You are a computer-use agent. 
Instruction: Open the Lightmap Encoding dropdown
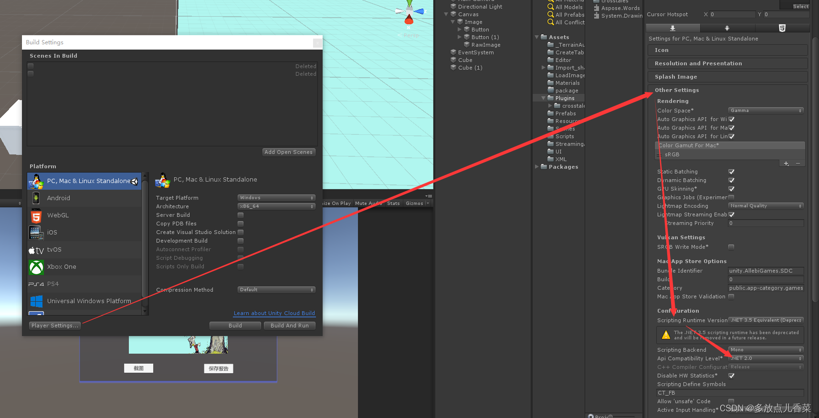click(x=766, y=206)
